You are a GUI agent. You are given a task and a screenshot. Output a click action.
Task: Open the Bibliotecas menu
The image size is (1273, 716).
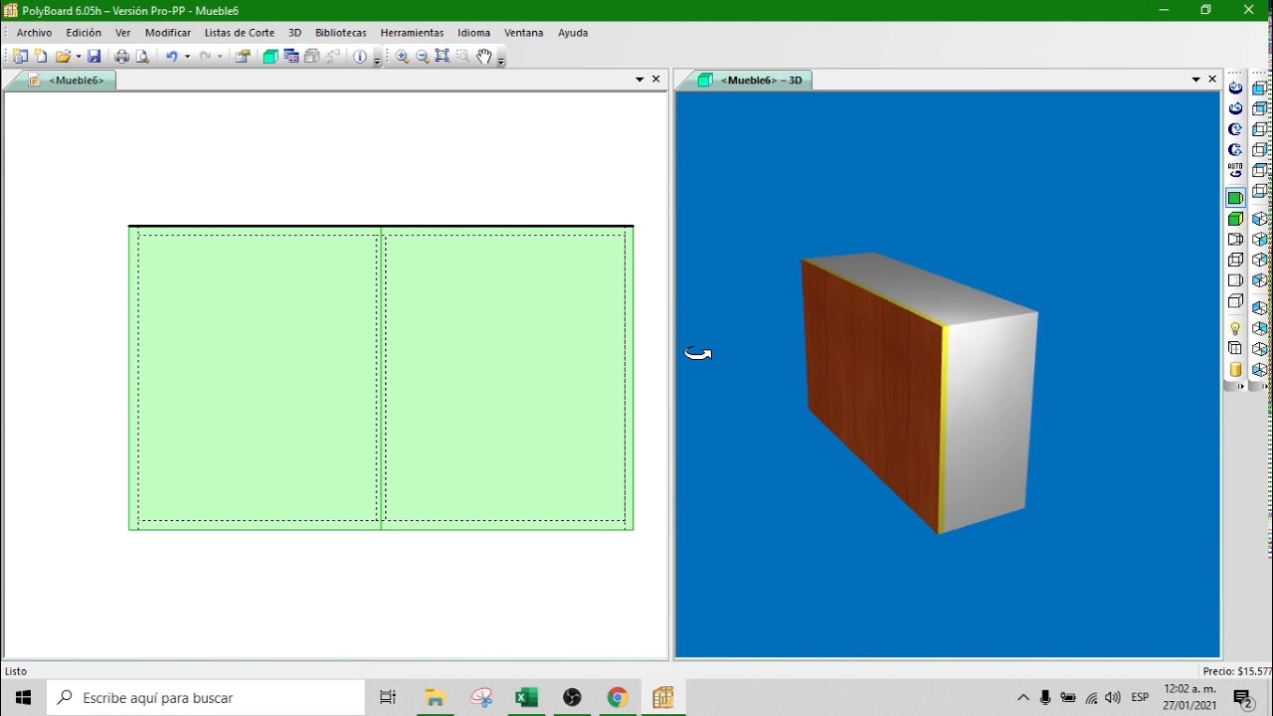coord(340,33)
